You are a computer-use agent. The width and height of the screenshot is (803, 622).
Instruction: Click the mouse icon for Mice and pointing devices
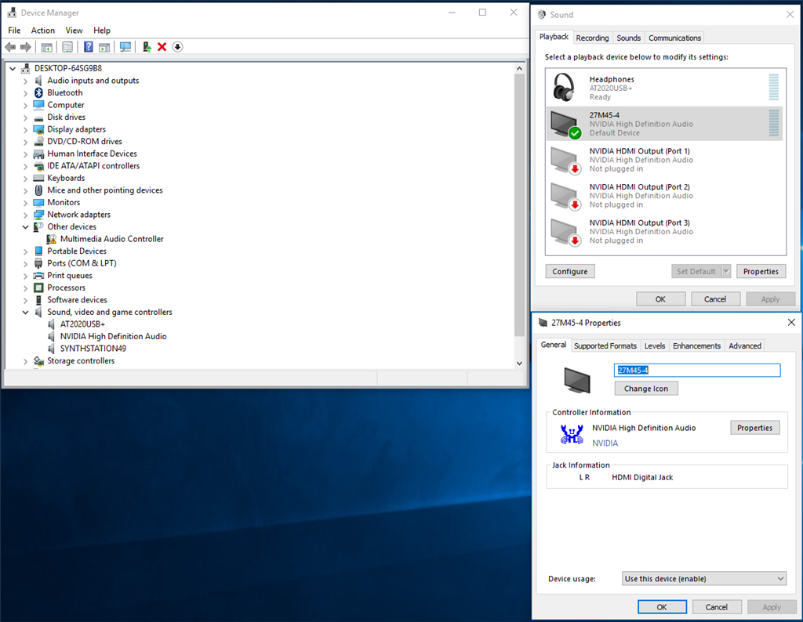click(38, 190)
